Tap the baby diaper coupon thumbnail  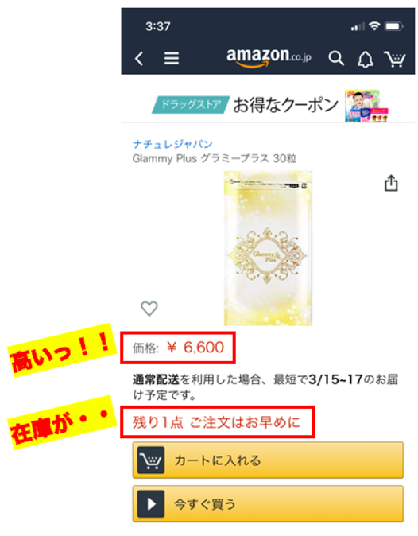tap(366, 106)
